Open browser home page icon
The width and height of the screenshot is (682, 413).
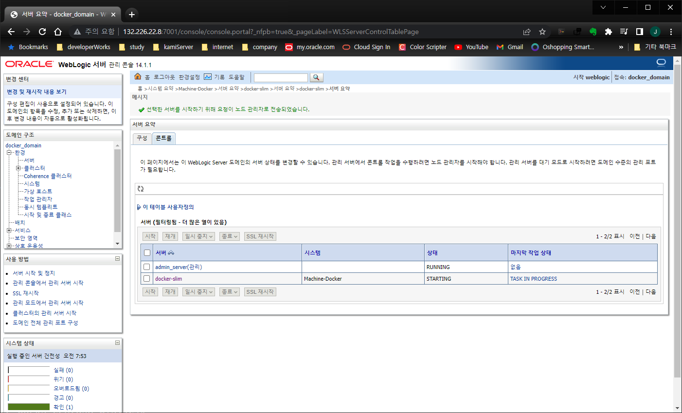[58, 32]
